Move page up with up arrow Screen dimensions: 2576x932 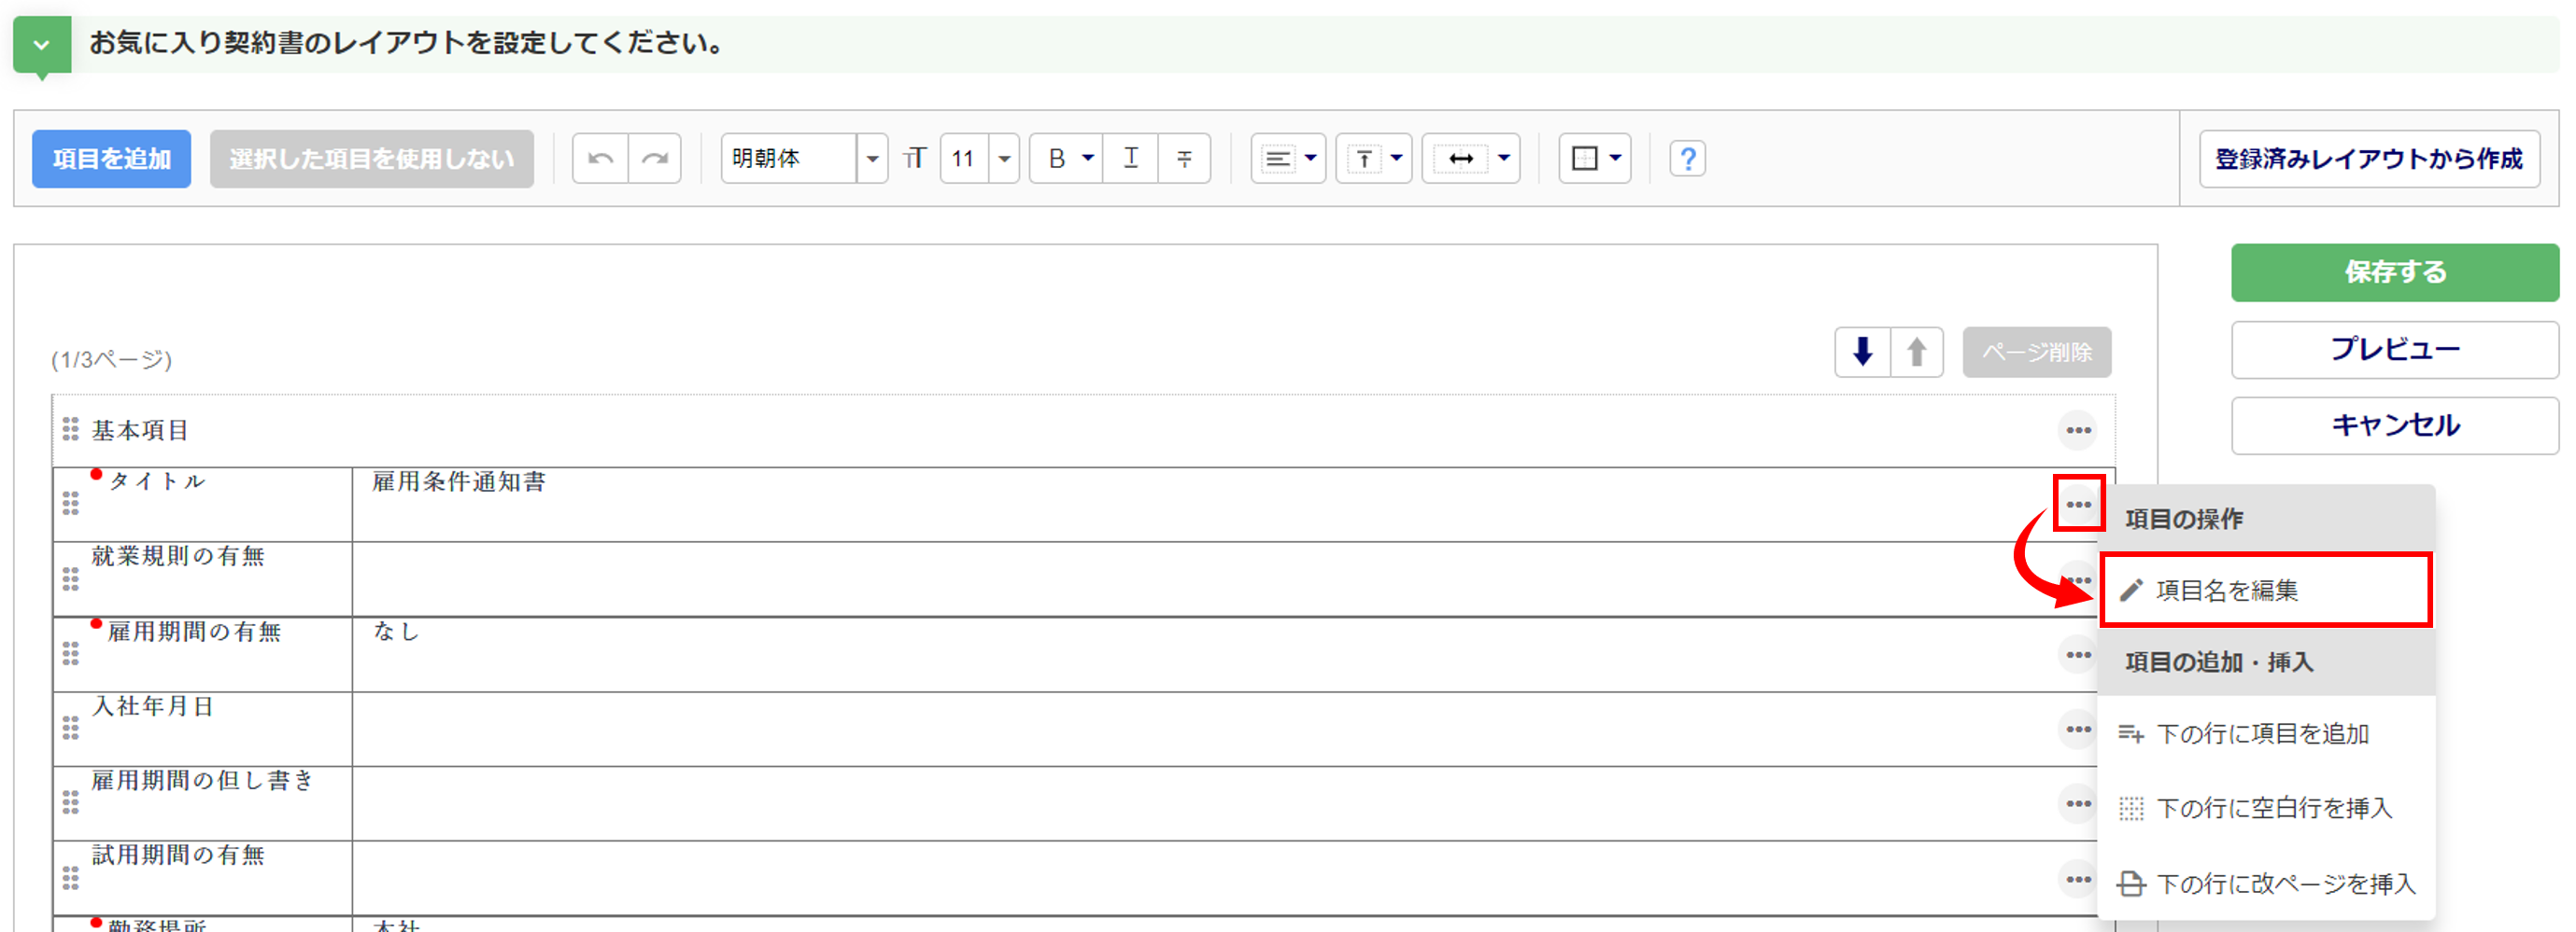[1916, 352]
